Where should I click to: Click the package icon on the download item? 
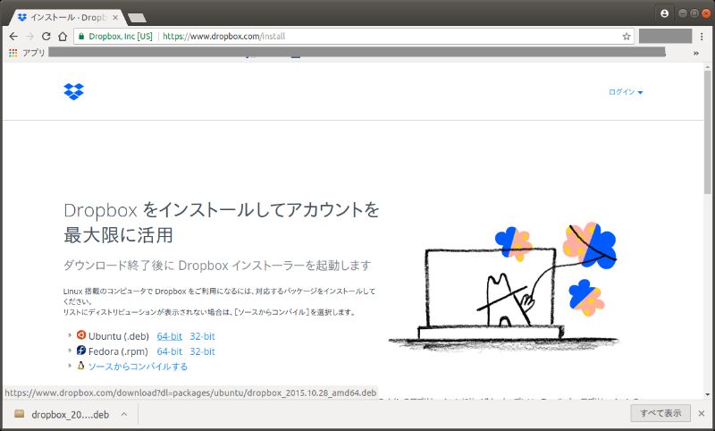click(x=19, y=414)
